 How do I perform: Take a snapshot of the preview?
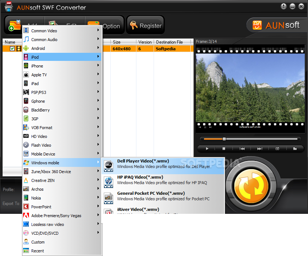click(x=277, y=149)
